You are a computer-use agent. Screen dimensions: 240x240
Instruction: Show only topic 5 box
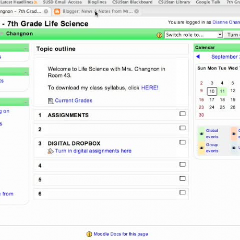tap(182, 179)
